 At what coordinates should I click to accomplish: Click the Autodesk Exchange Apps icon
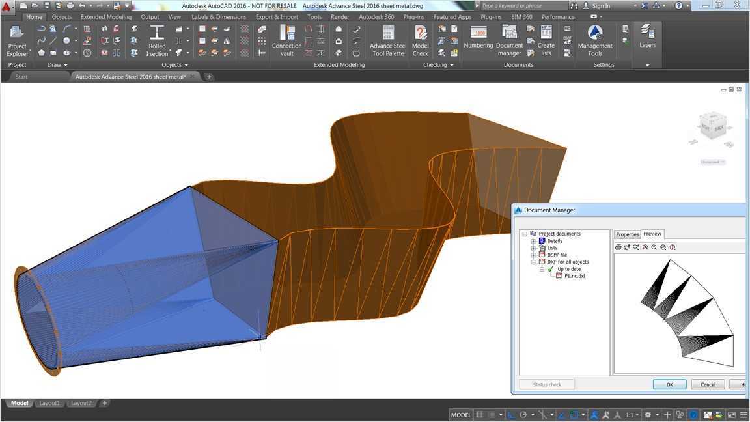(645, 6)
